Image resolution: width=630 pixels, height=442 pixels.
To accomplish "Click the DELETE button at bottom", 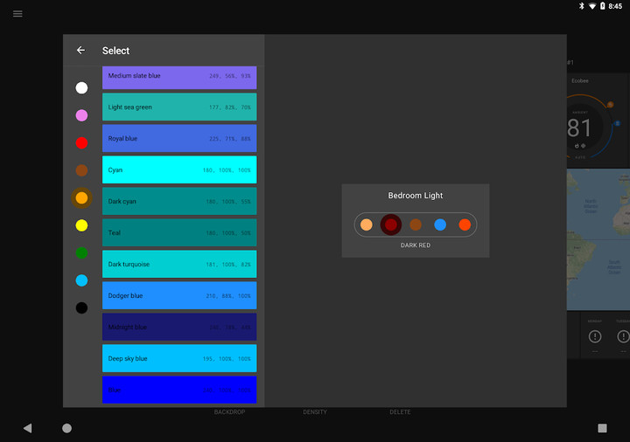I will pos(400,412).
